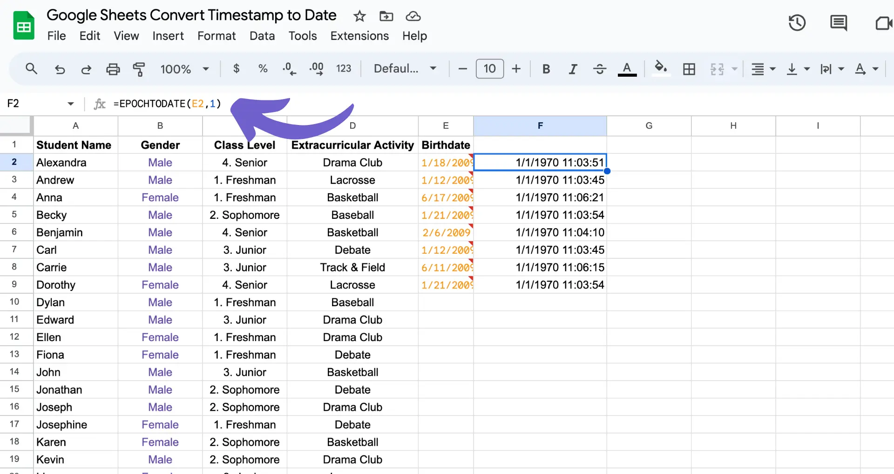Increase font size with plus
The width and height of the screenshot is (894, 474).
(516, 69)
